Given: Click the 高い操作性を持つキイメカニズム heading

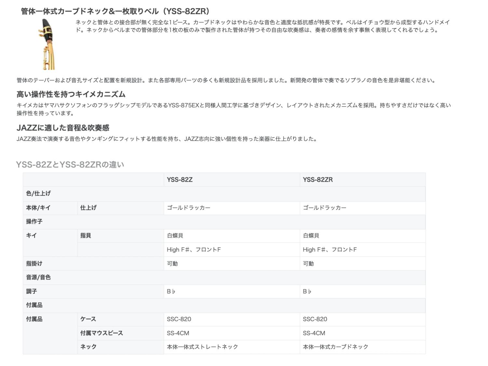Looking at the screenshot, I should 71,94.
